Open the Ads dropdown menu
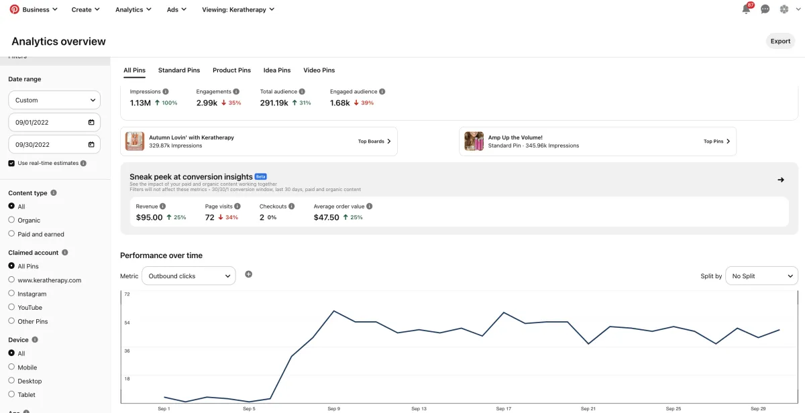Viewport: 805px width, 413px height. (x=177, y=9)
